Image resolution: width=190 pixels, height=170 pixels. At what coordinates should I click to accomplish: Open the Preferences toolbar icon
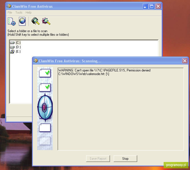pos(12,21)
